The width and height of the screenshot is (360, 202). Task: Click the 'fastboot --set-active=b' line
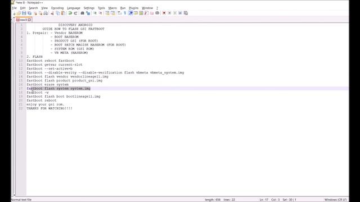click(49, 68)
